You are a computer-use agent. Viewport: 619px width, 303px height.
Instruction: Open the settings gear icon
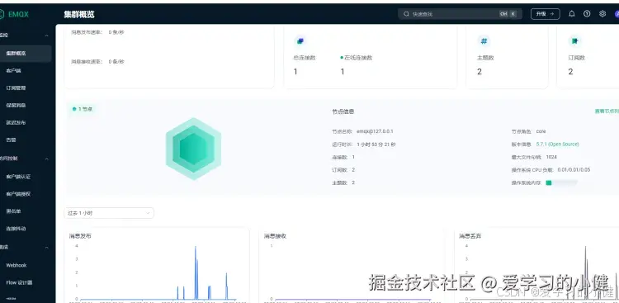[602, 14]
